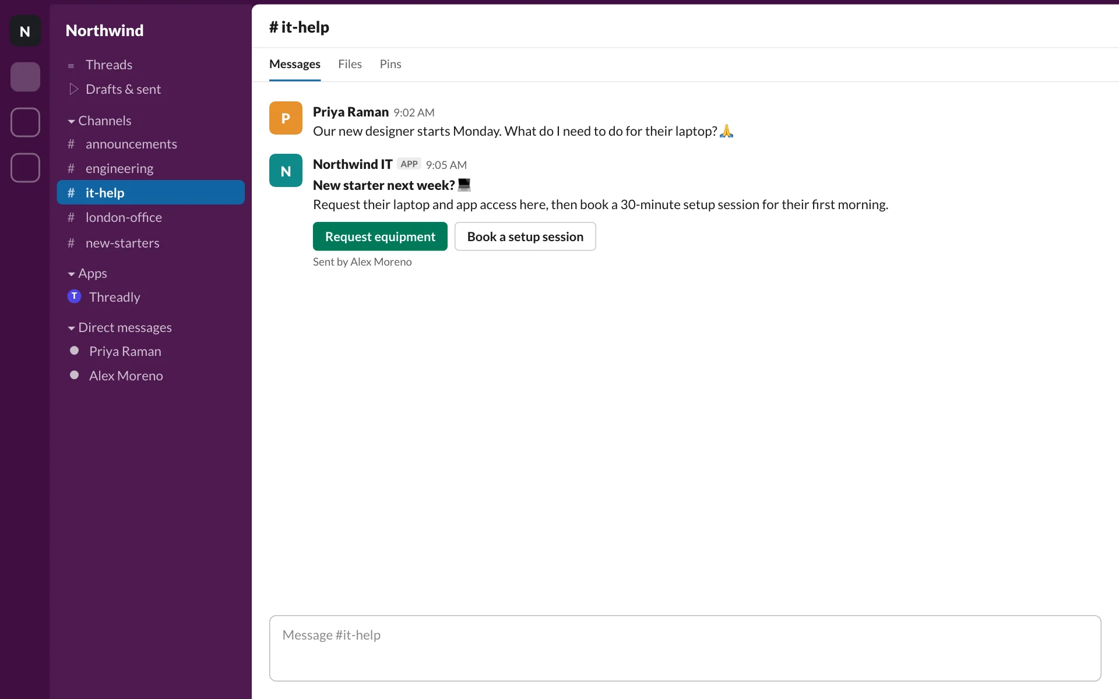The height and width of the screenshot is (699, 1119).
Task: Switch to the Messages tab
Action: [295, 64]
